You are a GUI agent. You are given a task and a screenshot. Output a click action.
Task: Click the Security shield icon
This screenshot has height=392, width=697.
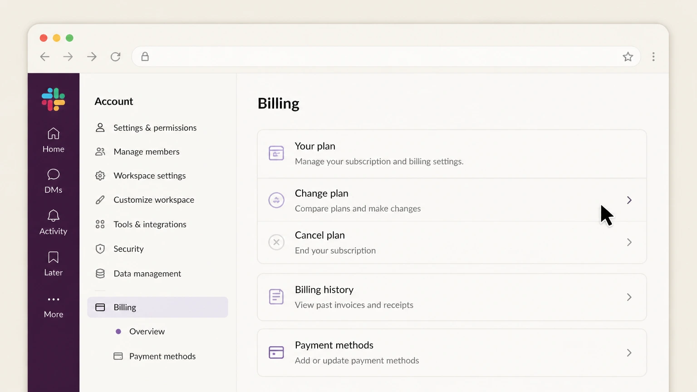[100, 249]
